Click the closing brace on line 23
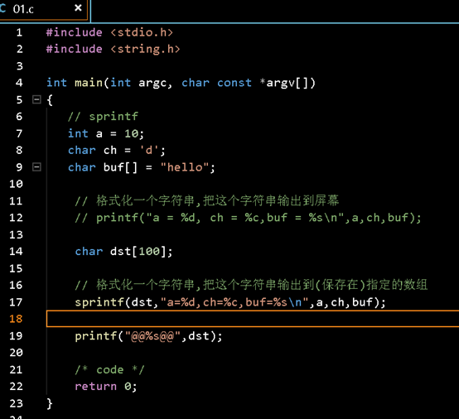 click(x=50, y=404)
